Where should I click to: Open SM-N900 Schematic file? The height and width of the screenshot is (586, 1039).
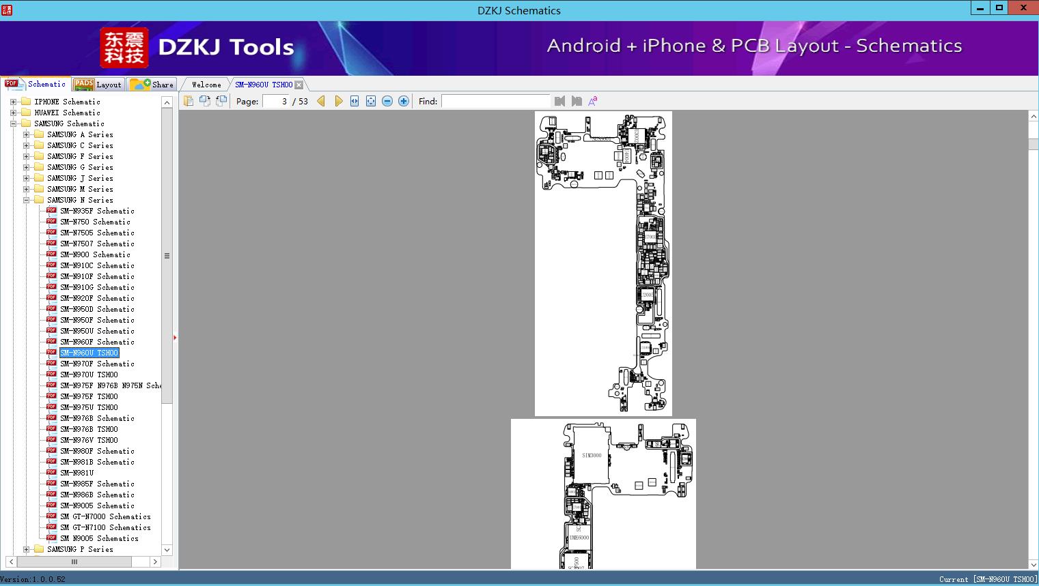click(x=95, y=254)
